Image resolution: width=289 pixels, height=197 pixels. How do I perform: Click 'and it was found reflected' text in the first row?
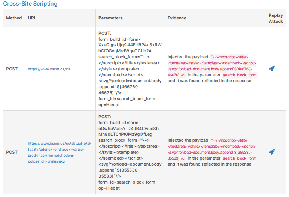coord(209,81)
